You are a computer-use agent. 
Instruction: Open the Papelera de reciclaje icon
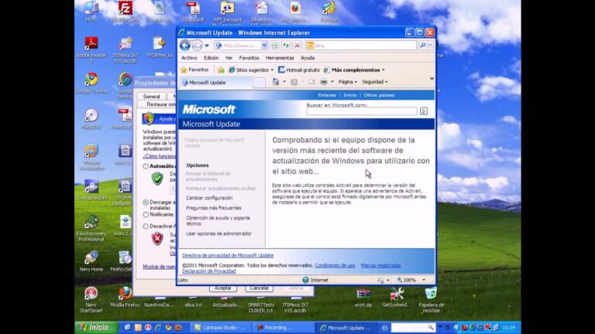[x=431, y=299]
